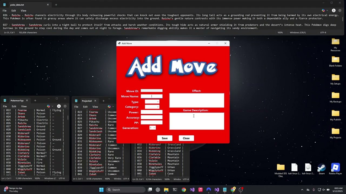
Task: Click Copilot icon in poke_data.txt Notepad
Action: 323,11
